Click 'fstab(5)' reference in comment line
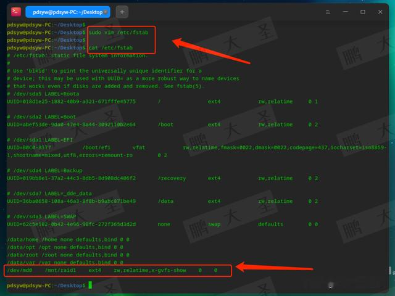Viewport: 395px width, 296px height. click(x=189, y=86)
